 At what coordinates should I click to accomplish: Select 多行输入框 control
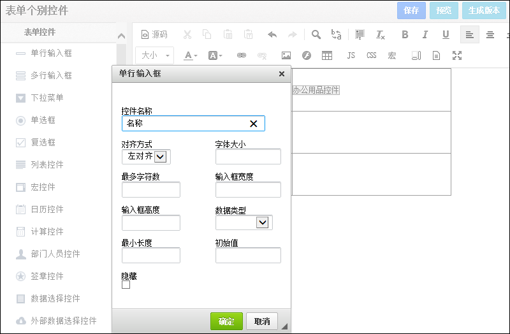pyautogui.click(x=44, y=75)
